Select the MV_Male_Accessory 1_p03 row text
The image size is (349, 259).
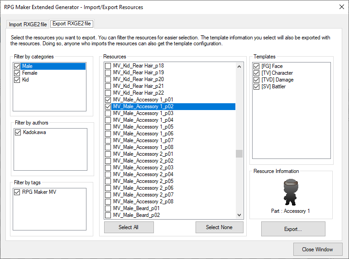point(143,113)
